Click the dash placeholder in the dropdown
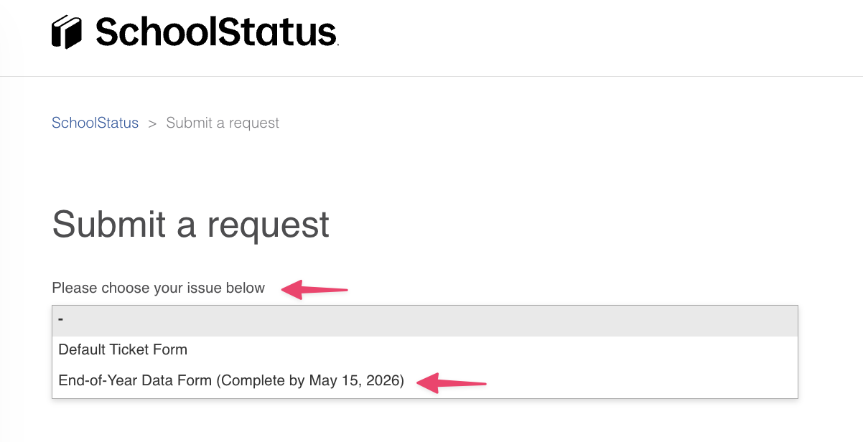This screenshot has width=863, height=442. click(61, 320)
